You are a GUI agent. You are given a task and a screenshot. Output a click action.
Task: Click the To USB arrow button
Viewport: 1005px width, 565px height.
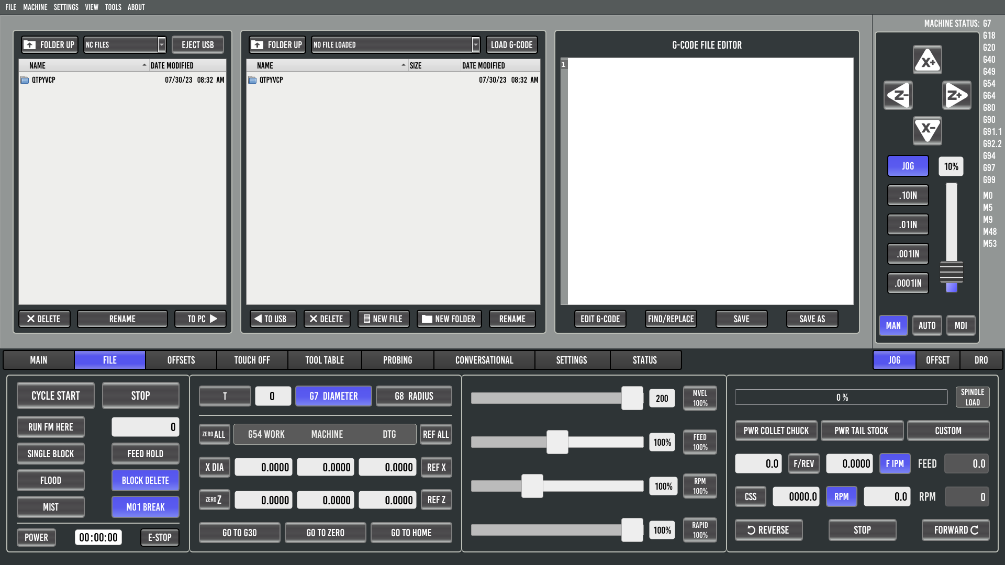pos(273,319)
